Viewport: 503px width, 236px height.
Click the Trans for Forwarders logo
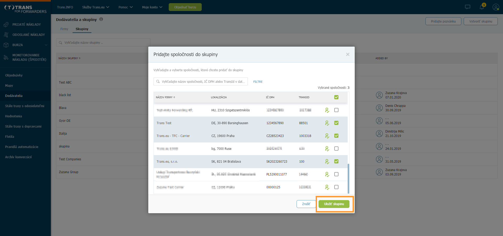click(25, 9)
